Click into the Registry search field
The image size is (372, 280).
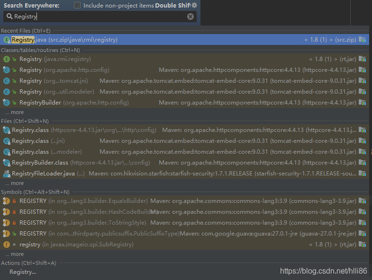click(100, 17)
